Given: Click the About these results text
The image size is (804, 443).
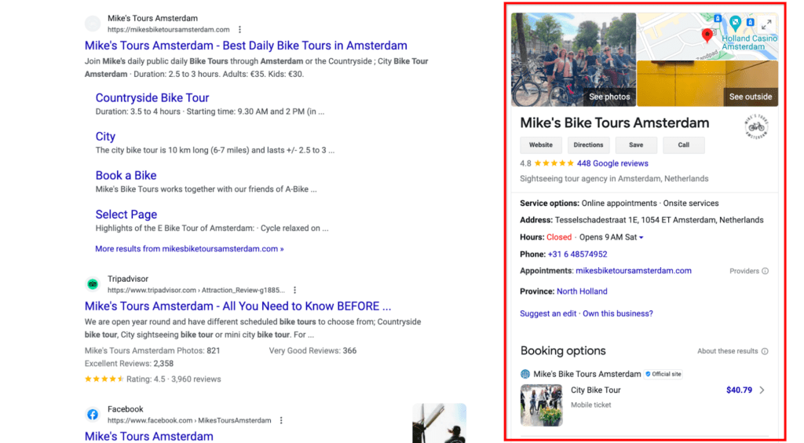Looking at the screenshot, I should tap(727, 351).
